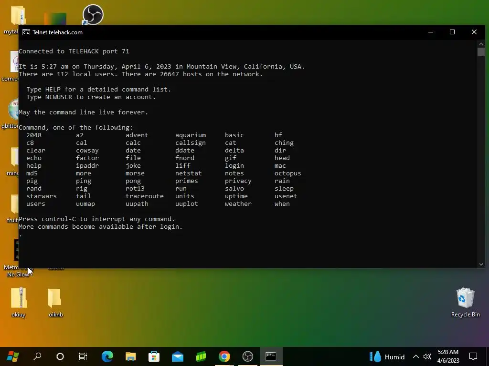
Task: Click the 'morse' command text
Action: click(x=135, y=173)
